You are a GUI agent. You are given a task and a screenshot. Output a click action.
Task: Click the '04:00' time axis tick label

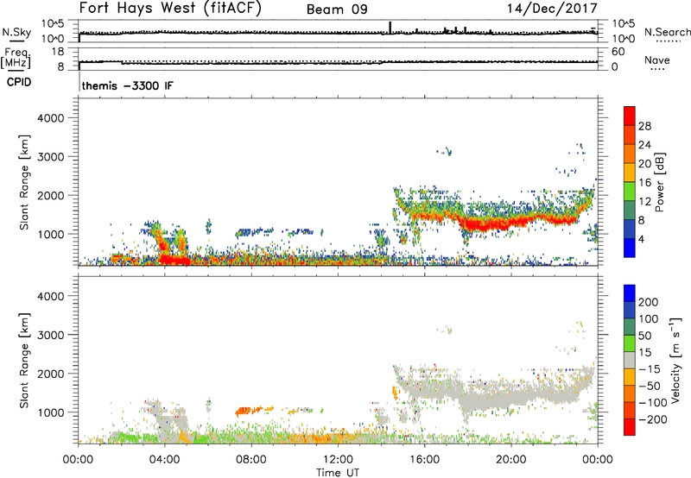coord(164,460)
